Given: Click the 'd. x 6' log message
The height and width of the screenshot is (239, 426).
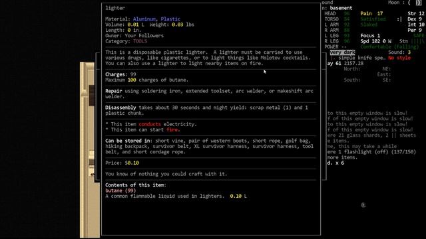Looking at the screenshot, I should pyautogui.click(x=335, y=163).
